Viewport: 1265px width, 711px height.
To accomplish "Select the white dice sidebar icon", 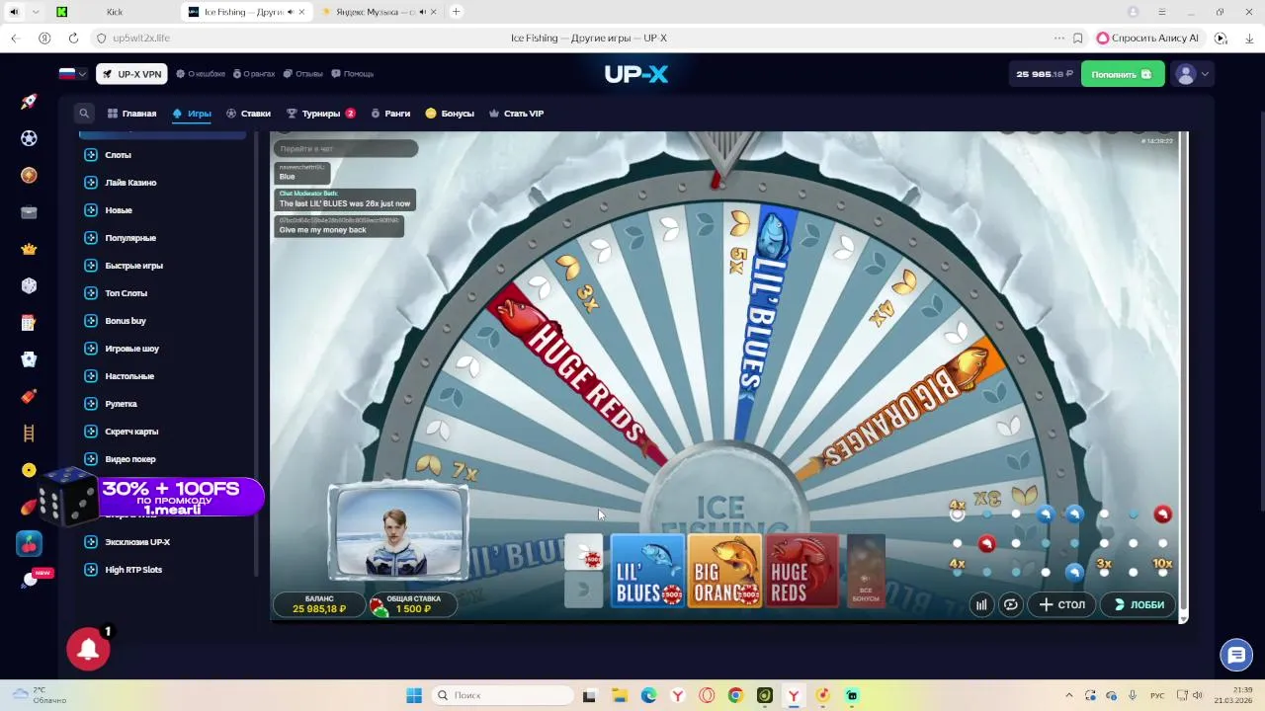I will tap(29, 285).
